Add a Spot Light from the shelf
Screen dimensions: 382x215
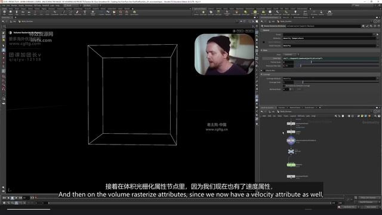(x=211, y=13)
